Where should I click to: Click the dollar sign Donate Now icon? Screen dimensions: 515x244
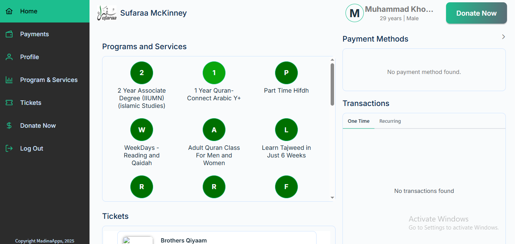[x=9, y=126]
